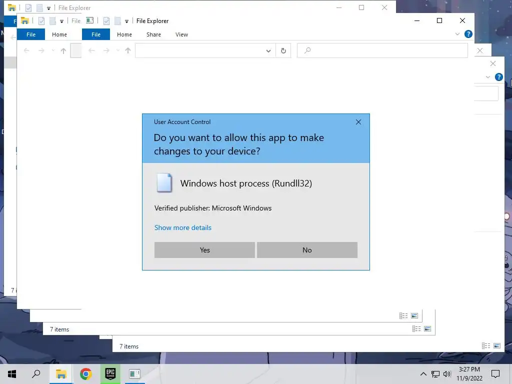Viewport: 512px width, 384px height.
Task: Show hidden system tray icons
Action: pyautogui.click(x=423, y=374)
